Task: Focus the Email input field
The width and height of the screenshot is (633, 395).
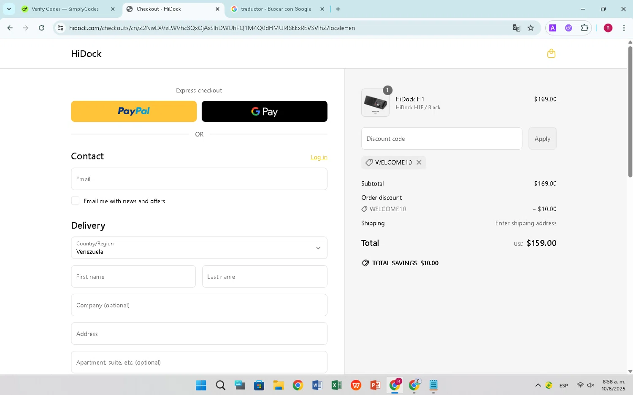Action: point(199,179)
